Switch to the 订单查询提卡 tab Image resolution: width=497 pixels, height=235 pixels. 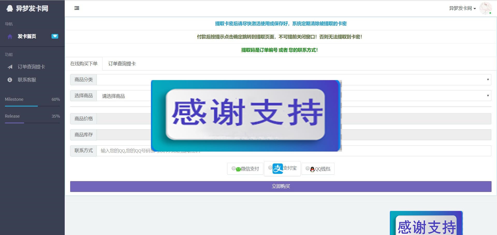coord(122,63)
